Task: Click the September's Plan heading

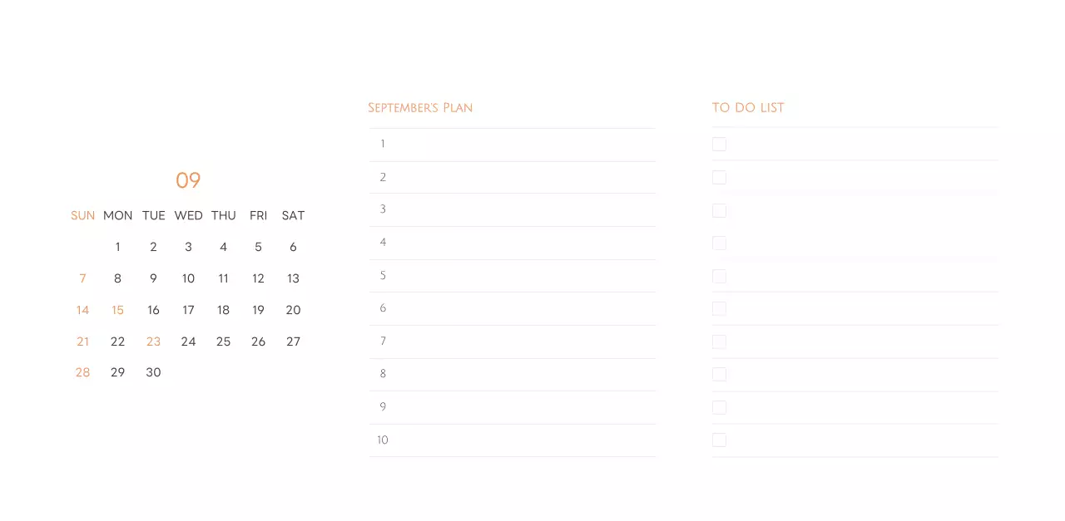Action: tap(420, 108)
